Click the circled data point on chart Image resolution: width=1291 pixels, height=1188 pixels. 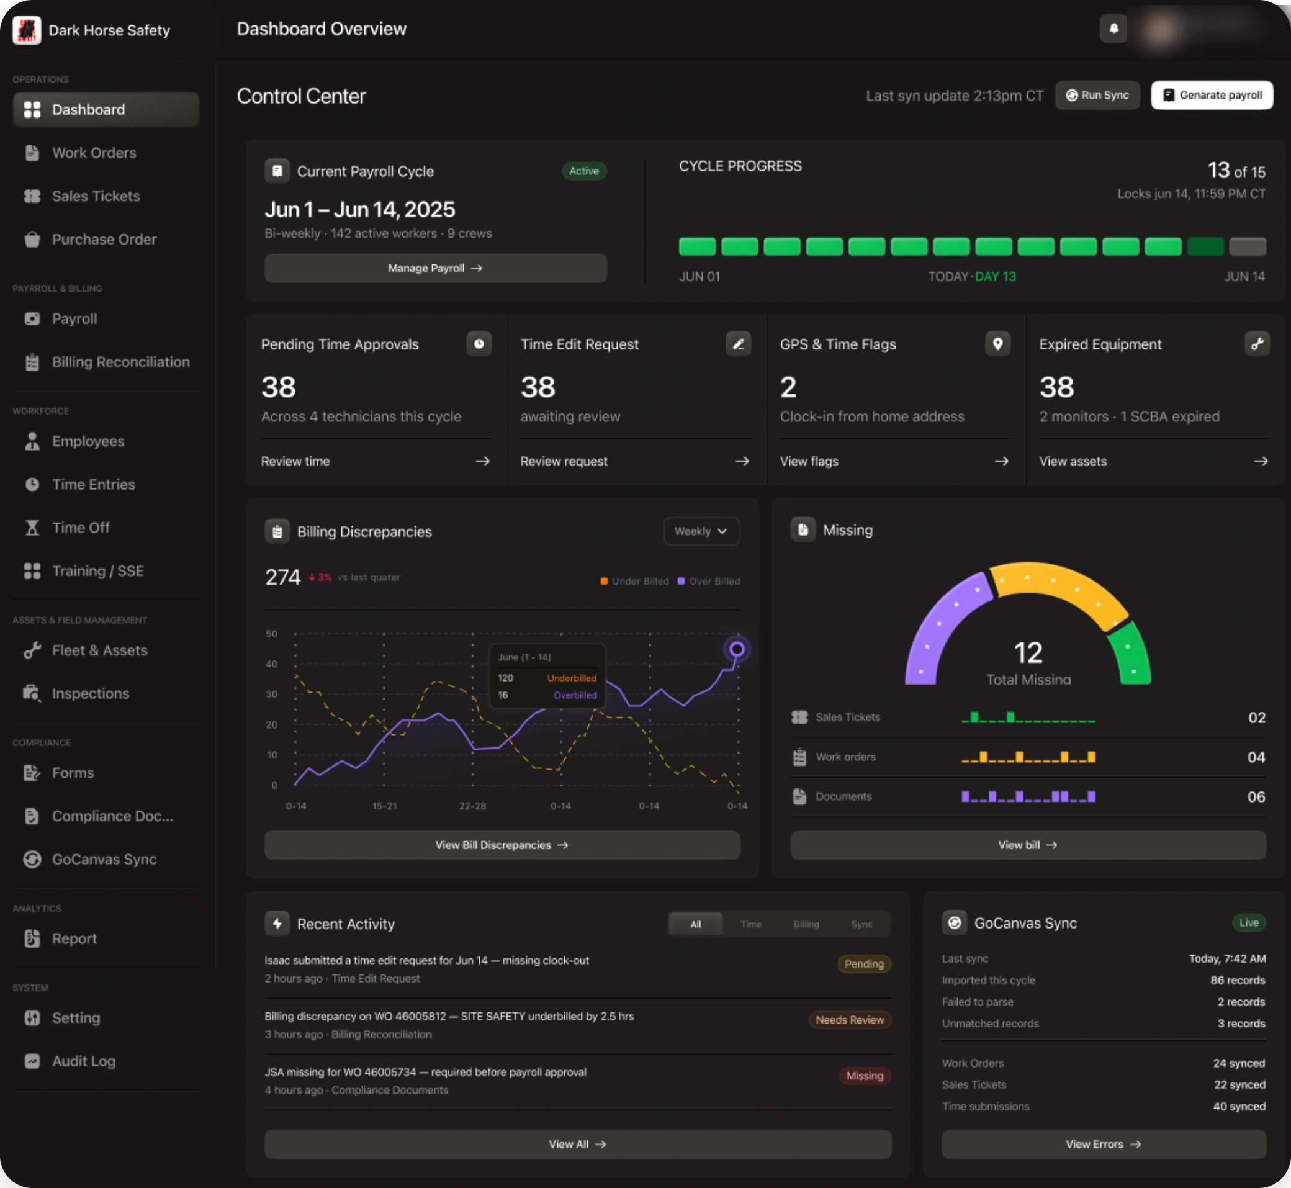[737, 649]
